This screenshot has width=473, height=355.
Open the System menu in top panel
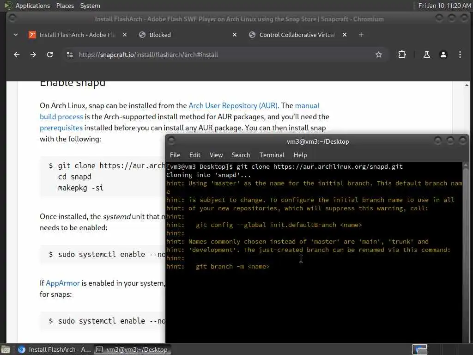tap(90, 6)
